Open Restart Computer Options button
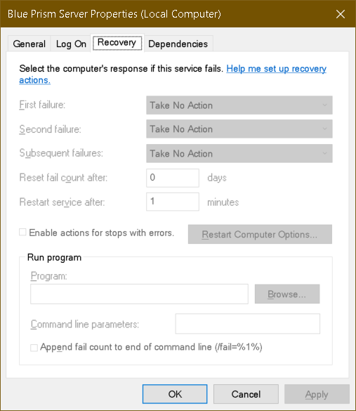This screenshot has height=411, width=356. coord(260,234)
